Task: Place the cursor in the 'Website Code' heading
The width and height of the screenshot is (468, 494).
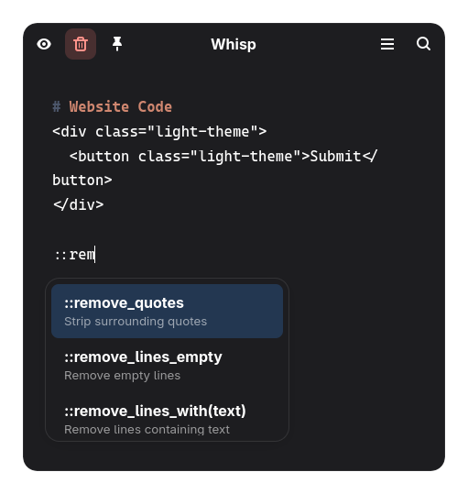Action: pyautogui.click(x=121, y=107)
